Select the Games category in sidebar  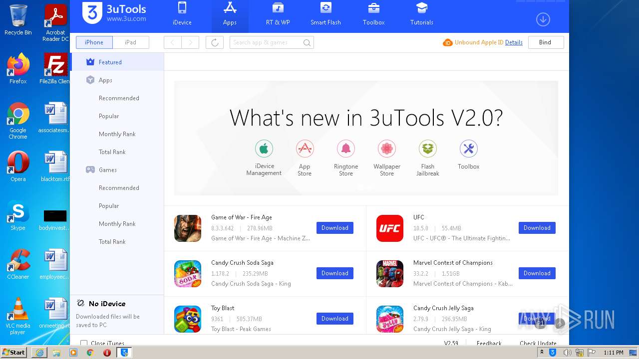click(117, 170)
